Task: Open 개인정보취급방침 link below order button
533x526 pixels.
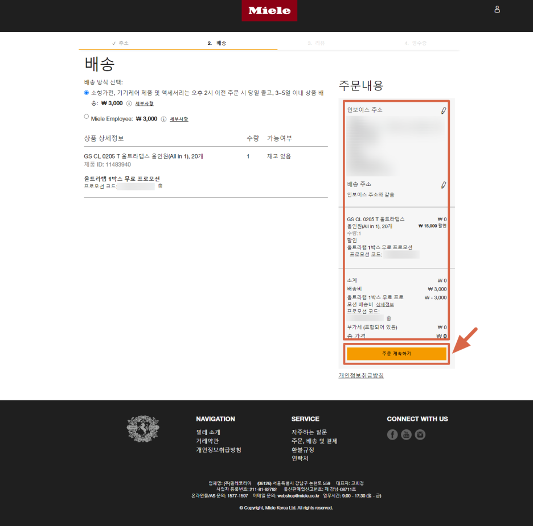Action: tap(361, 375)
